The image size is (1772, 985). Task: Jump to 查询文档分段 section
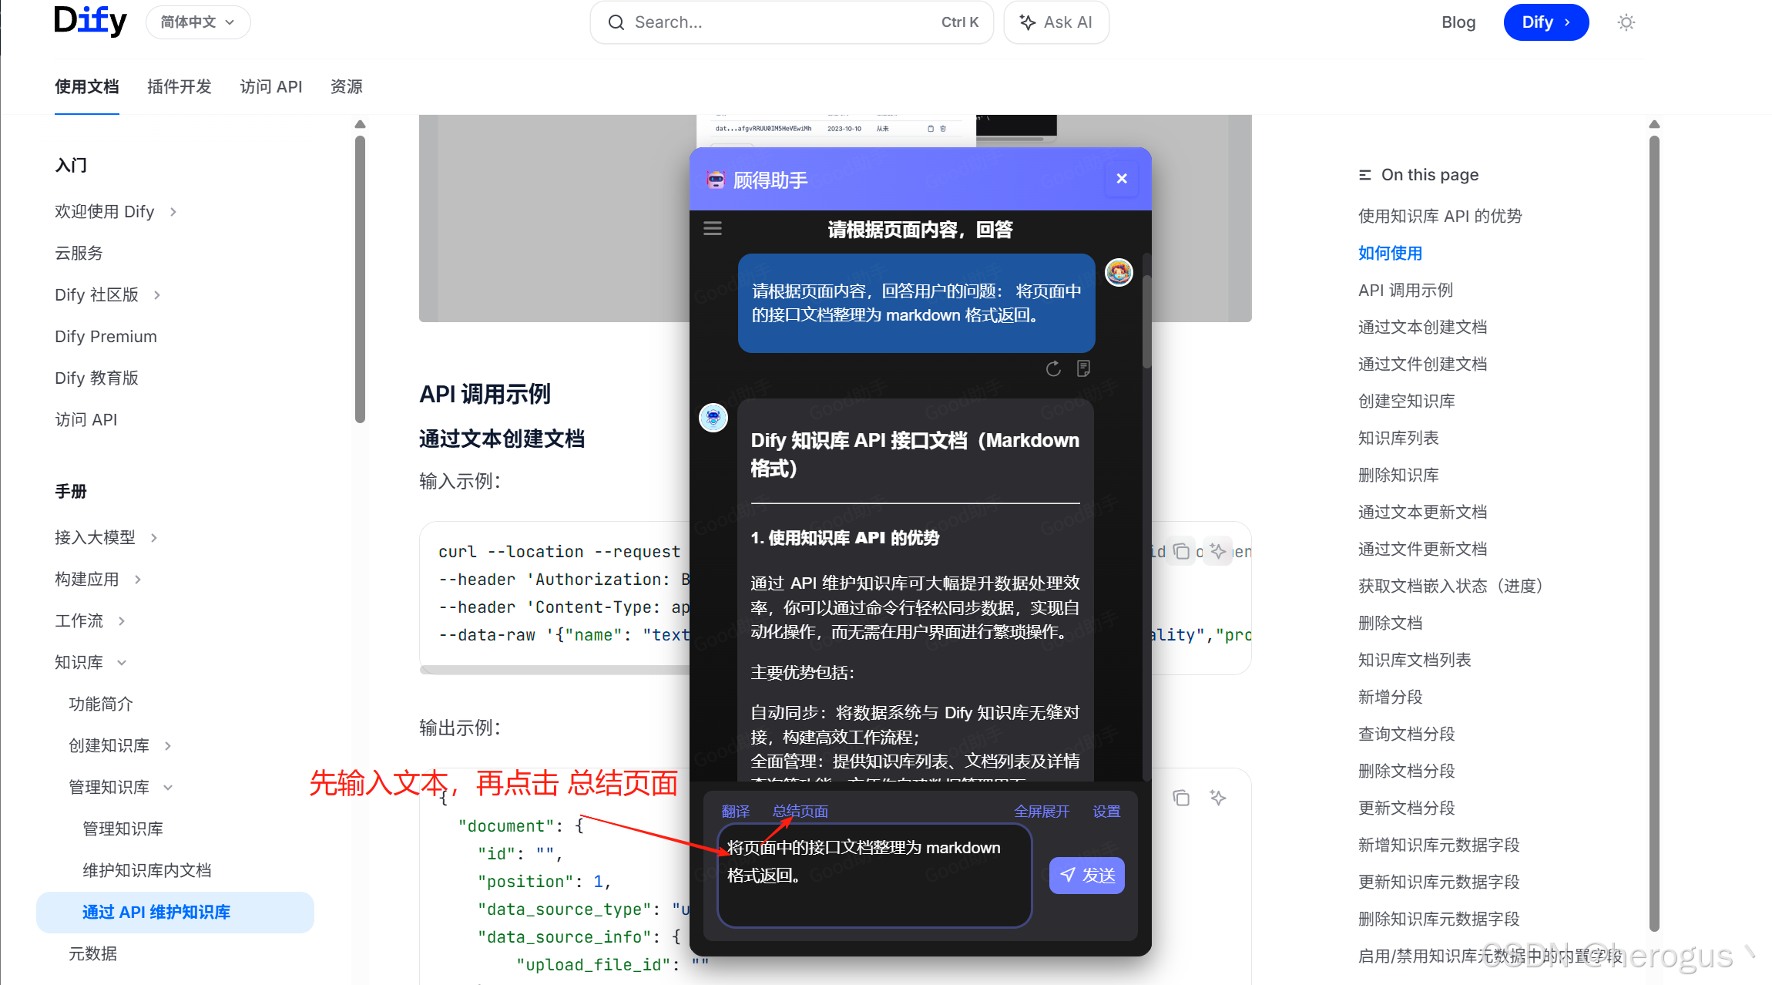click(1406, 734)
